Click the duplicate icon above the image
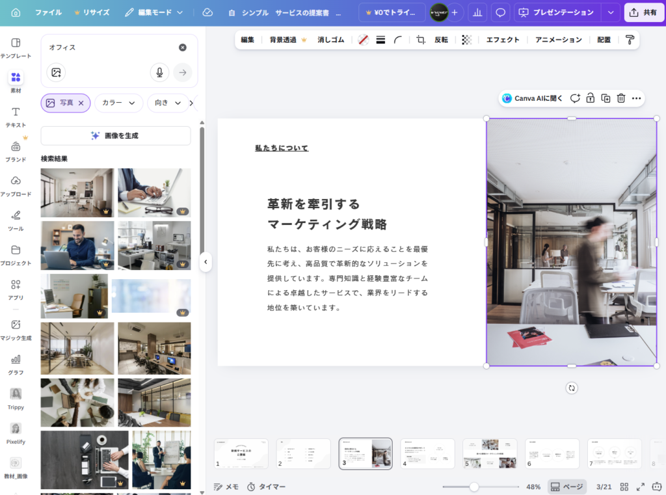Viewport: 666px width, 495px height. 606,98
